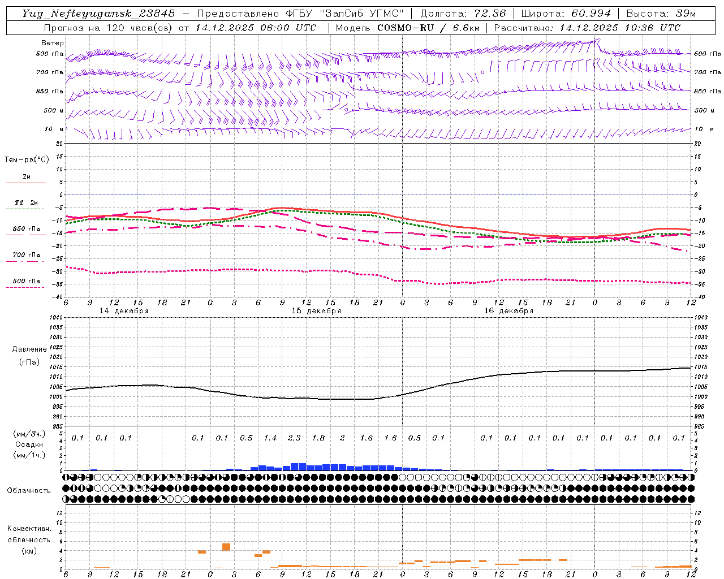Click the 3-hour precipitation value '2'

coord(342,438)
